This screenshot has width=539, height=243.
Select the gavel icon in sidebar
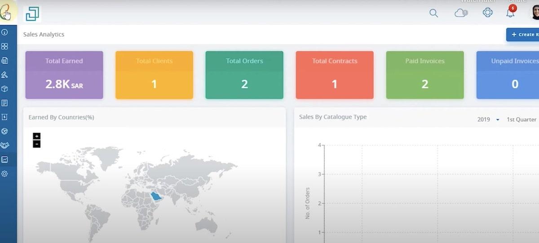coord(5,75)
